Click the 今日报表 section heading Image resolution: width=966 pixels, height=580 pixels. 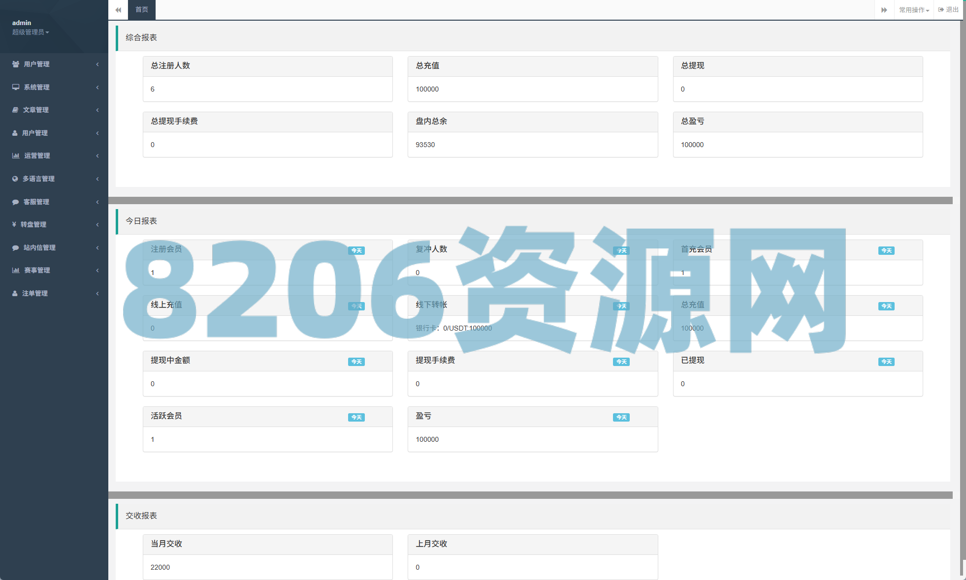tap(141, 221)
